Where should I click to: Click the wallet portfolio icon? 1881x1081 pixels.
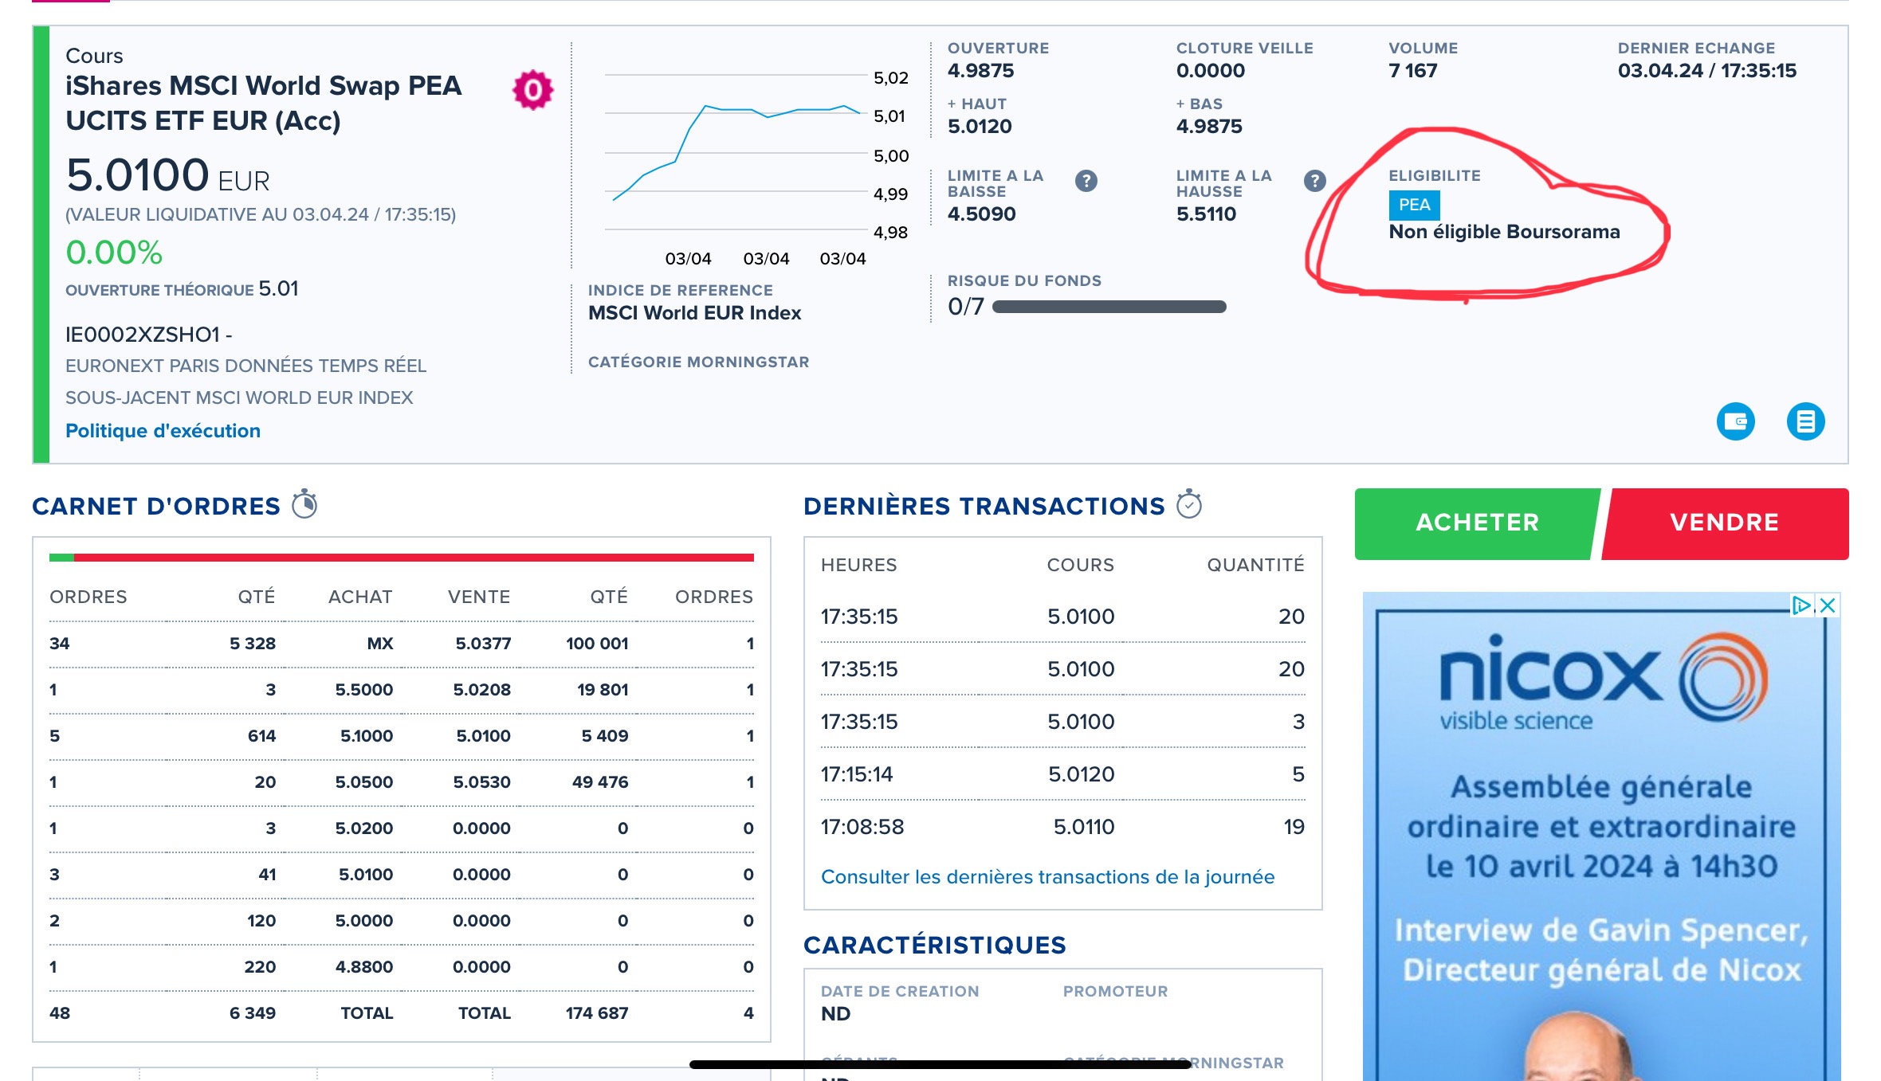1735,421
